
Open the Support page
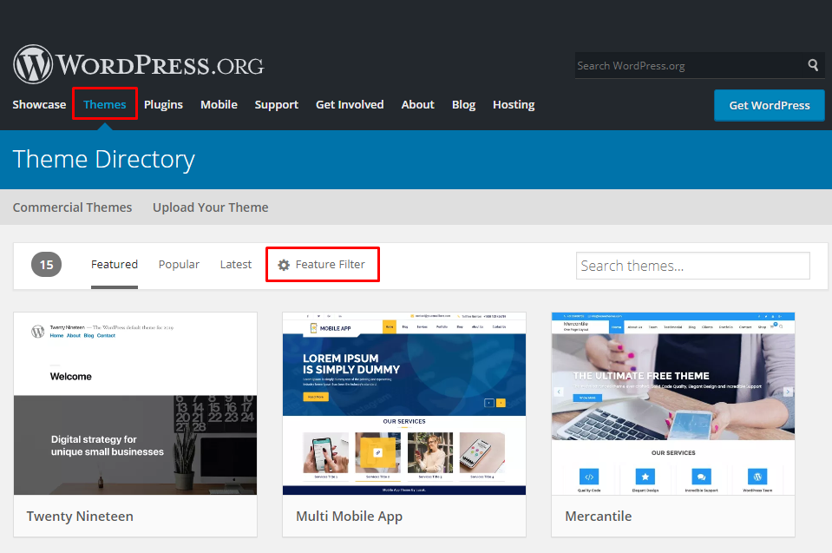click(277, 104)
